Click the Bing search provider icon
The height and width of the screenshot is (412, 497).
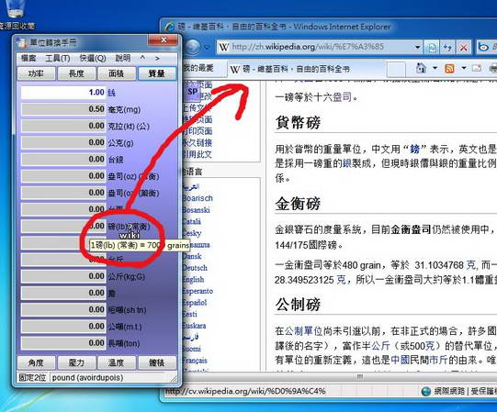point(483,48)
